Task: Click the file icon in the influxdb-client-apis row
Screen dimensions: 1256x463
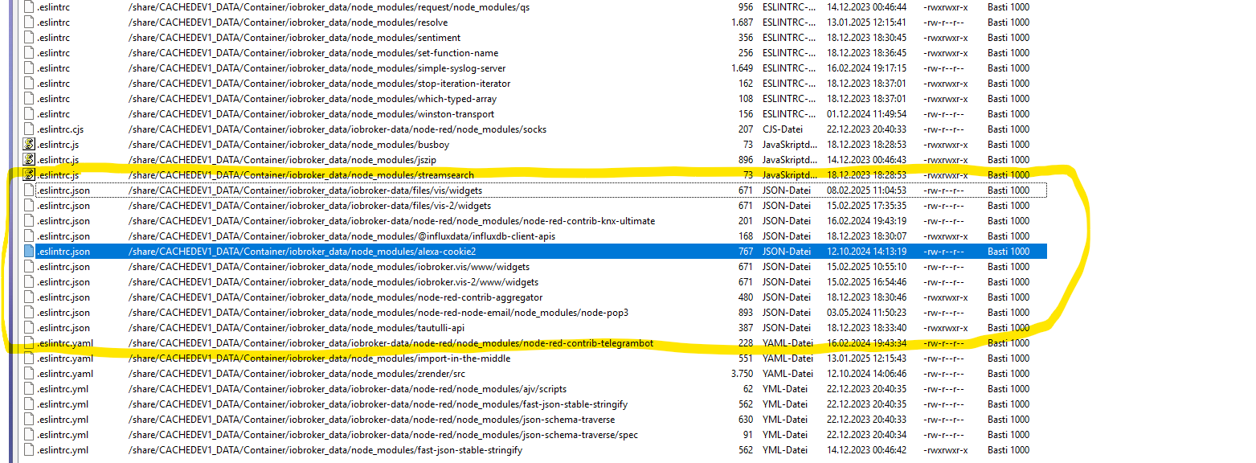Action: coord(30,236)
